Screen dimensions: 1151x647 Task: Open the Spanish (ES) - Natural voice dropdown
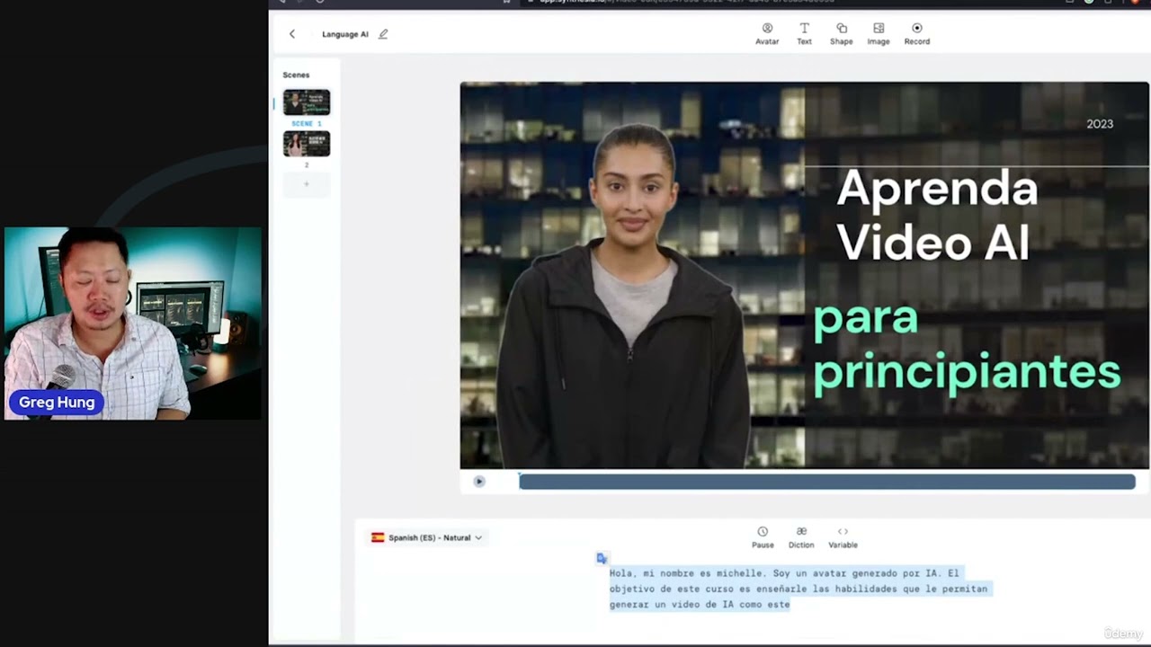[427, 537]
